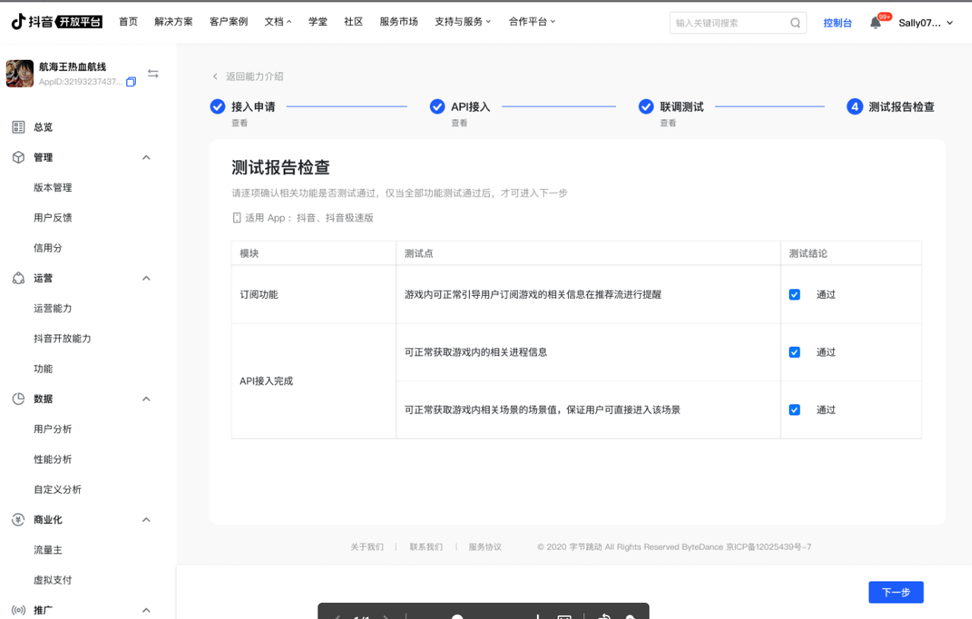Click the API接入完成 module cell
This screenshot has height=619, width=972.
pyautogui.click(x=314, y=381)
